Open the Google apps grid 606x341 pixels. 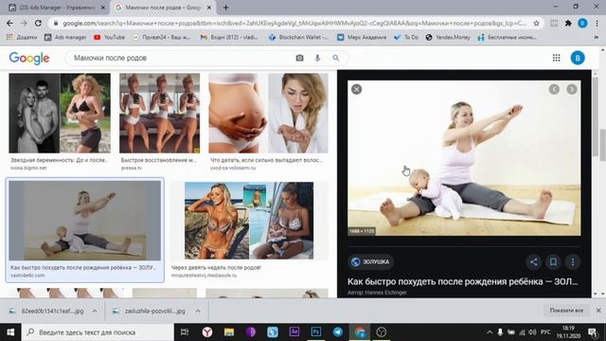[556, 58]
